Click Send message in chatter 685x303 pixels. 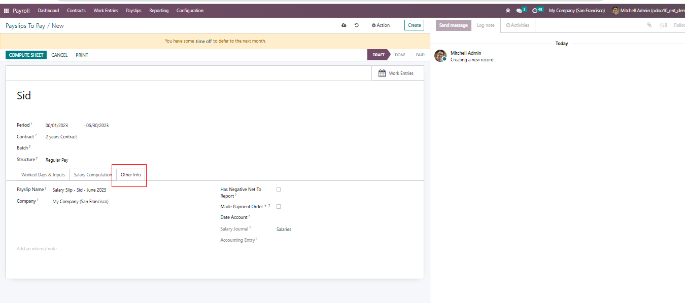[x=454, y=25]
